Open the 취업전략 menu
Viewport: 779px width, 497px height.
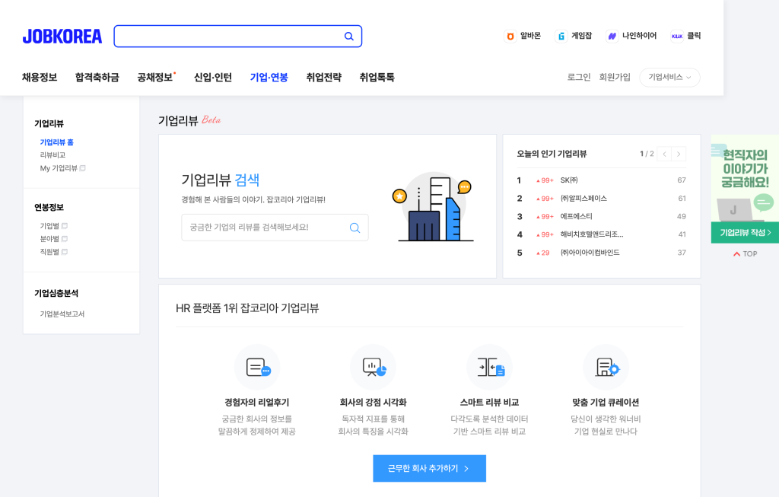[324, 78]
